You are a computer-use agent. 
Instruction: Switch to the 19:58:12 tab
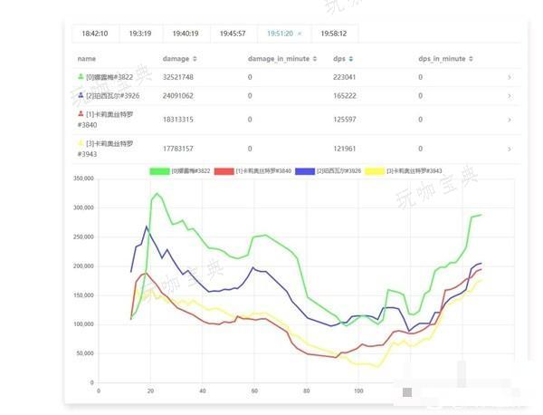tap(334, 34)
